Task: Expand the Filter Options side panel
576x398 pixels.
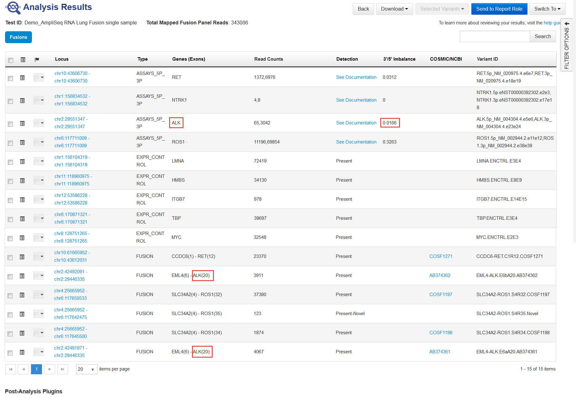Action: point(567,45)
